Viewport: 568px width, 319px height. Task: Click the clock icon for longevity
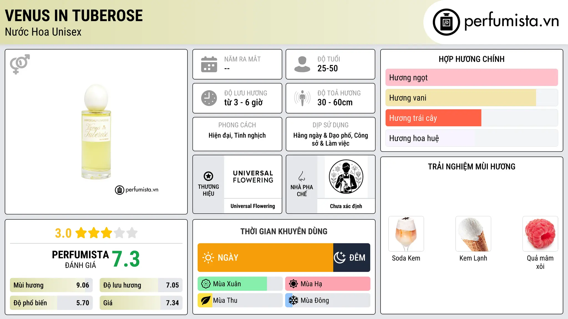209,98
